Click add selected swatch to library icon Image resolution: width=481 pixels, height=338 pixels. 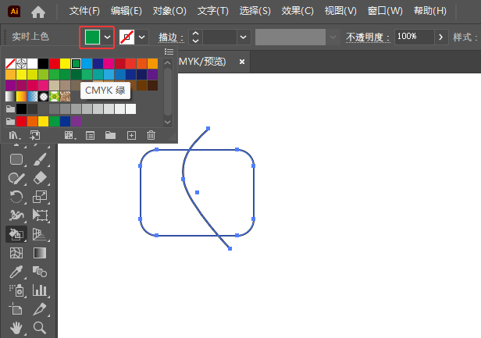click(34, 135)
